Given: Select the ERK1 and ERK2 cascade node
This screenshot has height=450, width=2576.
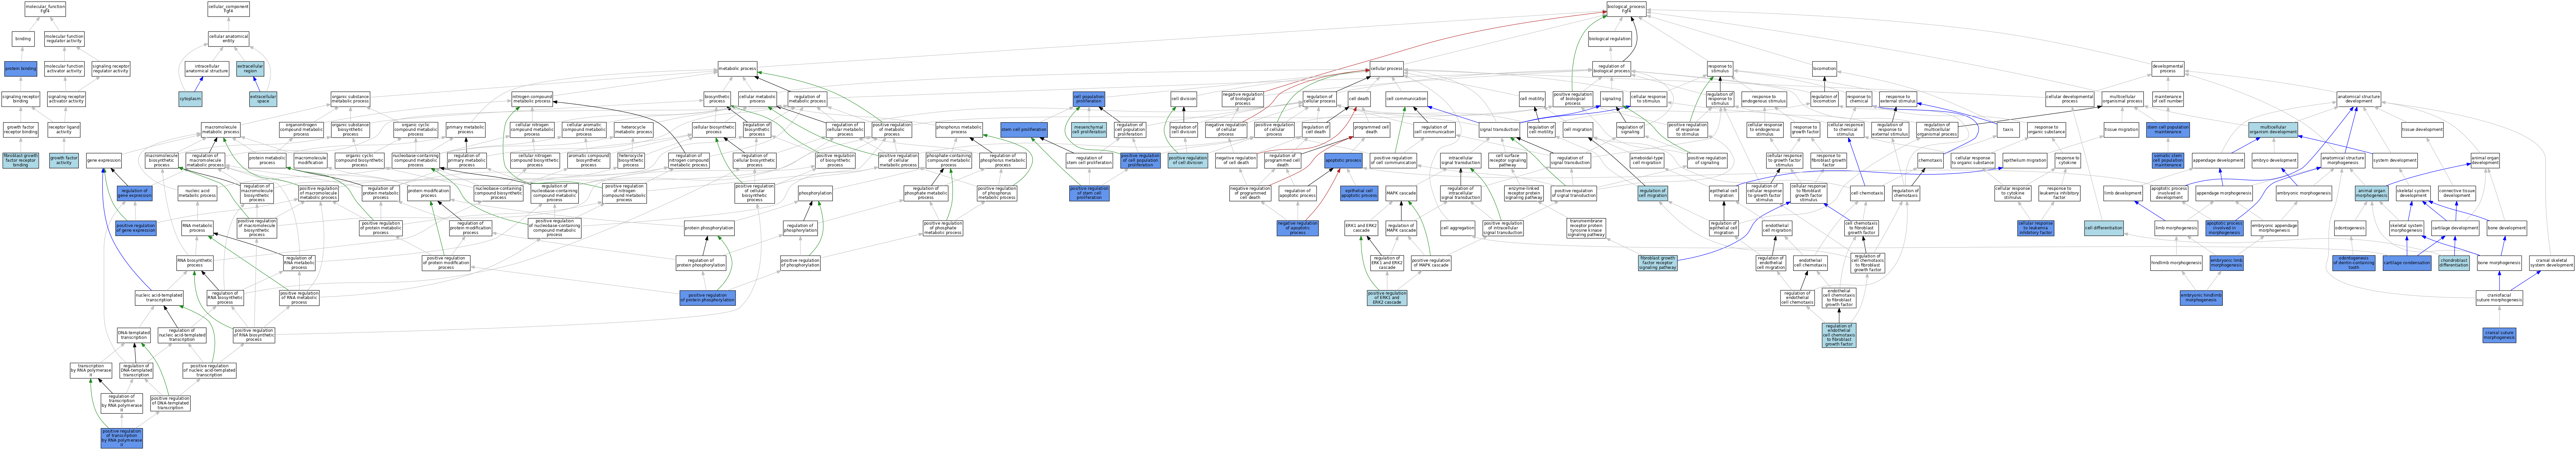Looking at the screenshot, I should pos(1361,228).
